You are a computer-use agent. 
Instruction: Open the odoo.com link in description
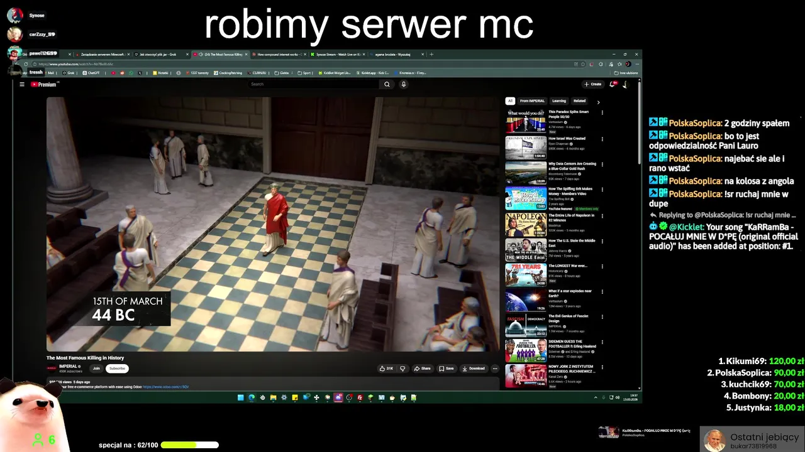coord(166,387)
